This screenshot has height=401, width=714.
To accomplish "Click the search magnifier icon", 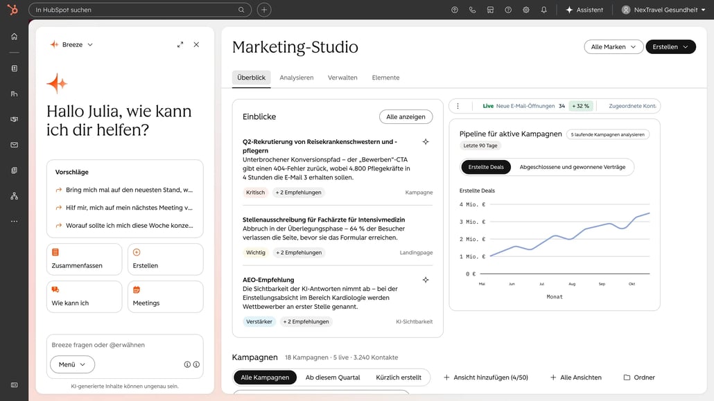I will click(241, 10).
